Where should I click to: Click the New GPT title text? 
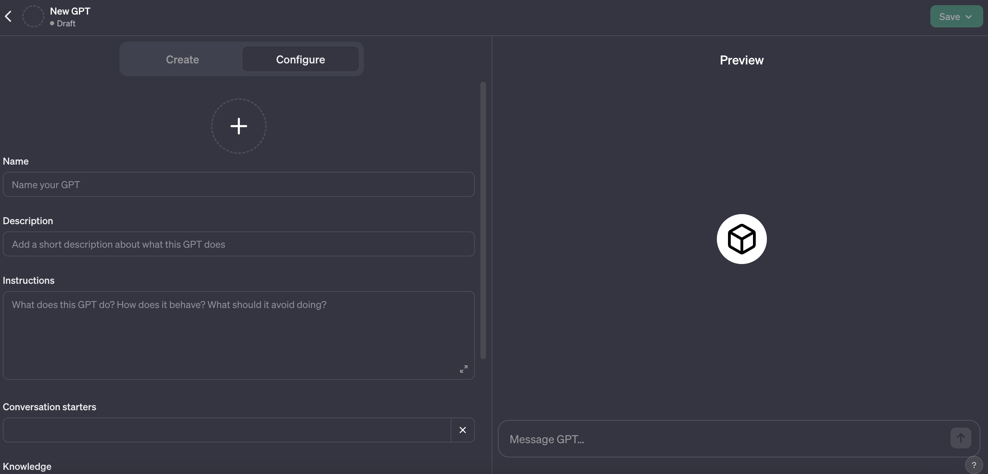coord(70,11)
